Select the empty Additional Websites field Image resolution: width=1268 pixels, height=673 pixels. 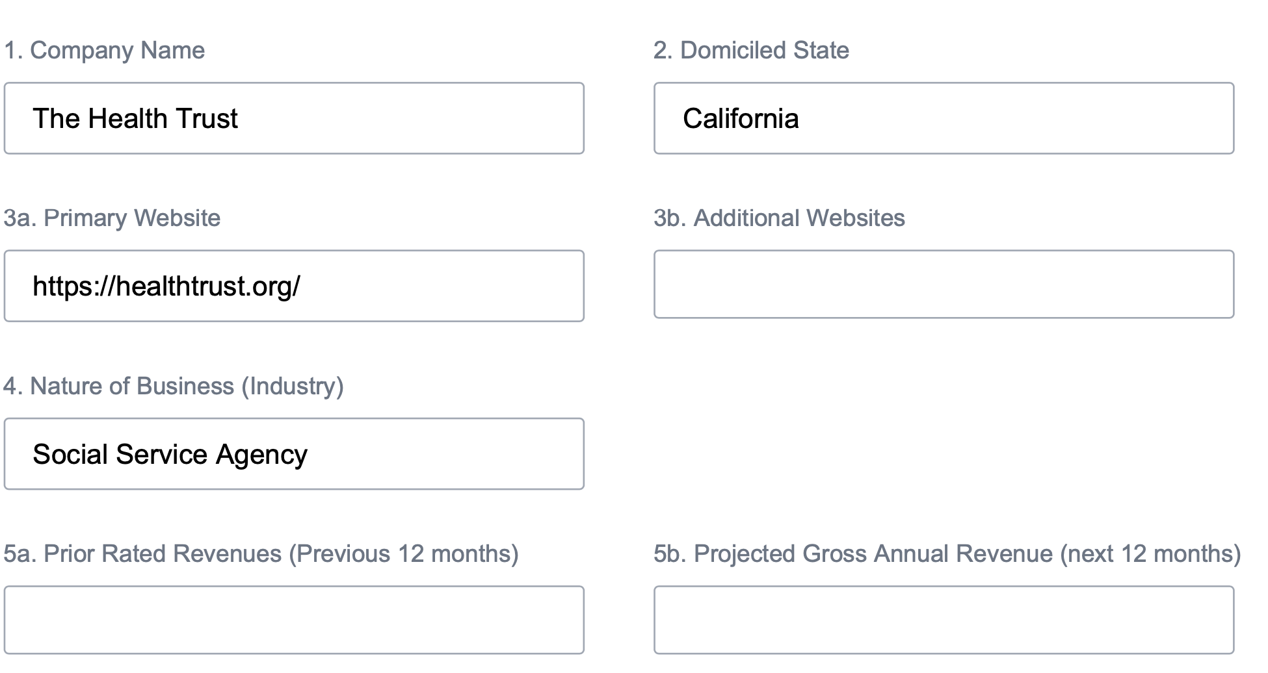pyautogui.click(x=944, y=285)
